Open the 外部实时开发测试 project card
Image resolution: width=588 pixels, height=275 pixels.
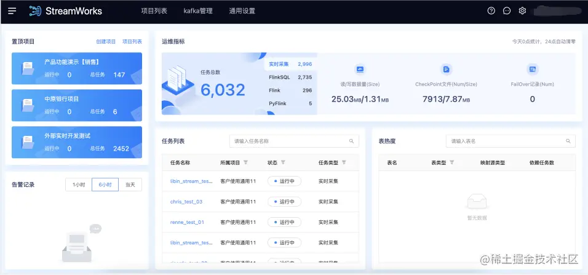coord(77,142)
